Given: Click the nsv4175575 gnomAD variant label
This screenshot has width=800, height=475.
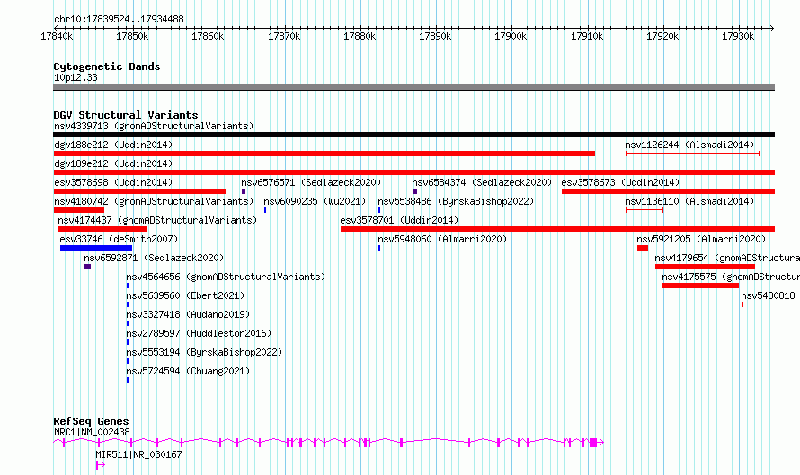Looking at the screenshot, I should coord(731,277).
